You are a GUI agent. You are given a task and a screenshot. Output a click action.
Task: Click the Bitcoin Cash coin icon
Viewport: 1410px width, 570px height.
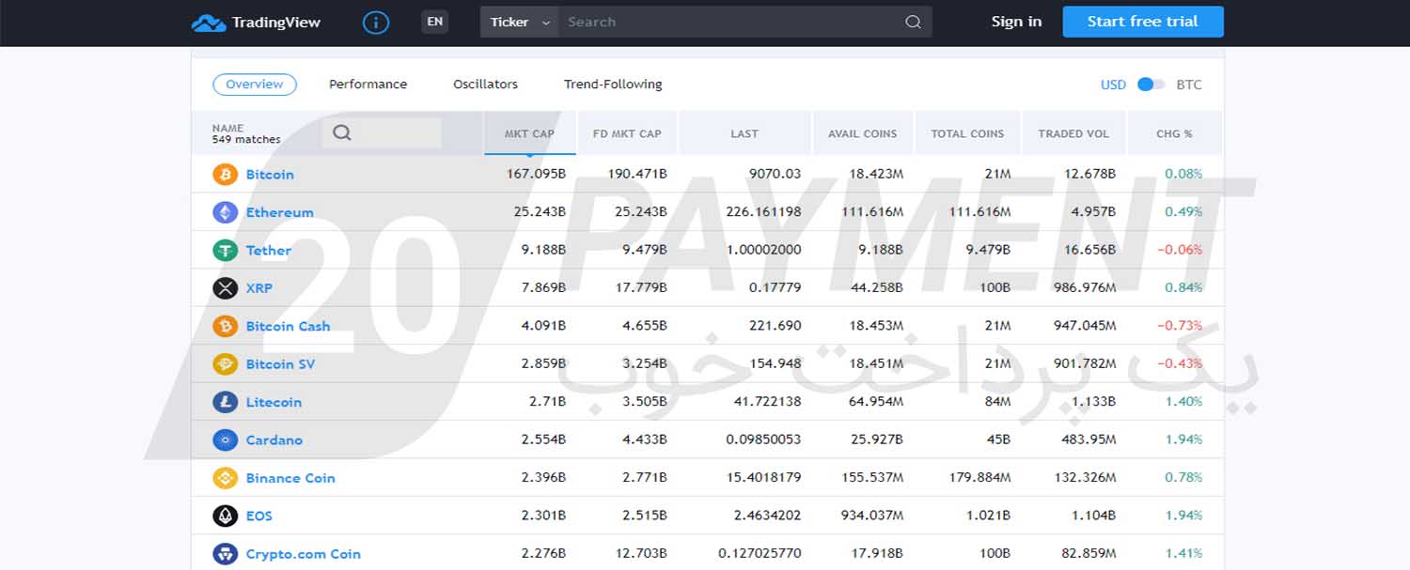click(x=225, y=326)
